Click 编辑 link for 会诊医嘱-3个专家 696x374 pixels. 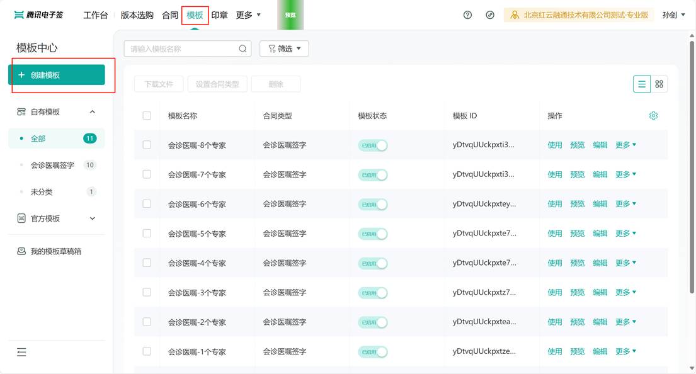(x=600, y=292)
